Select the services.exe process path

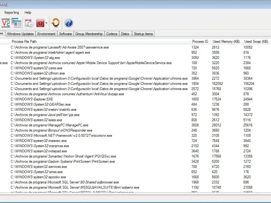(x=39, y=166)
